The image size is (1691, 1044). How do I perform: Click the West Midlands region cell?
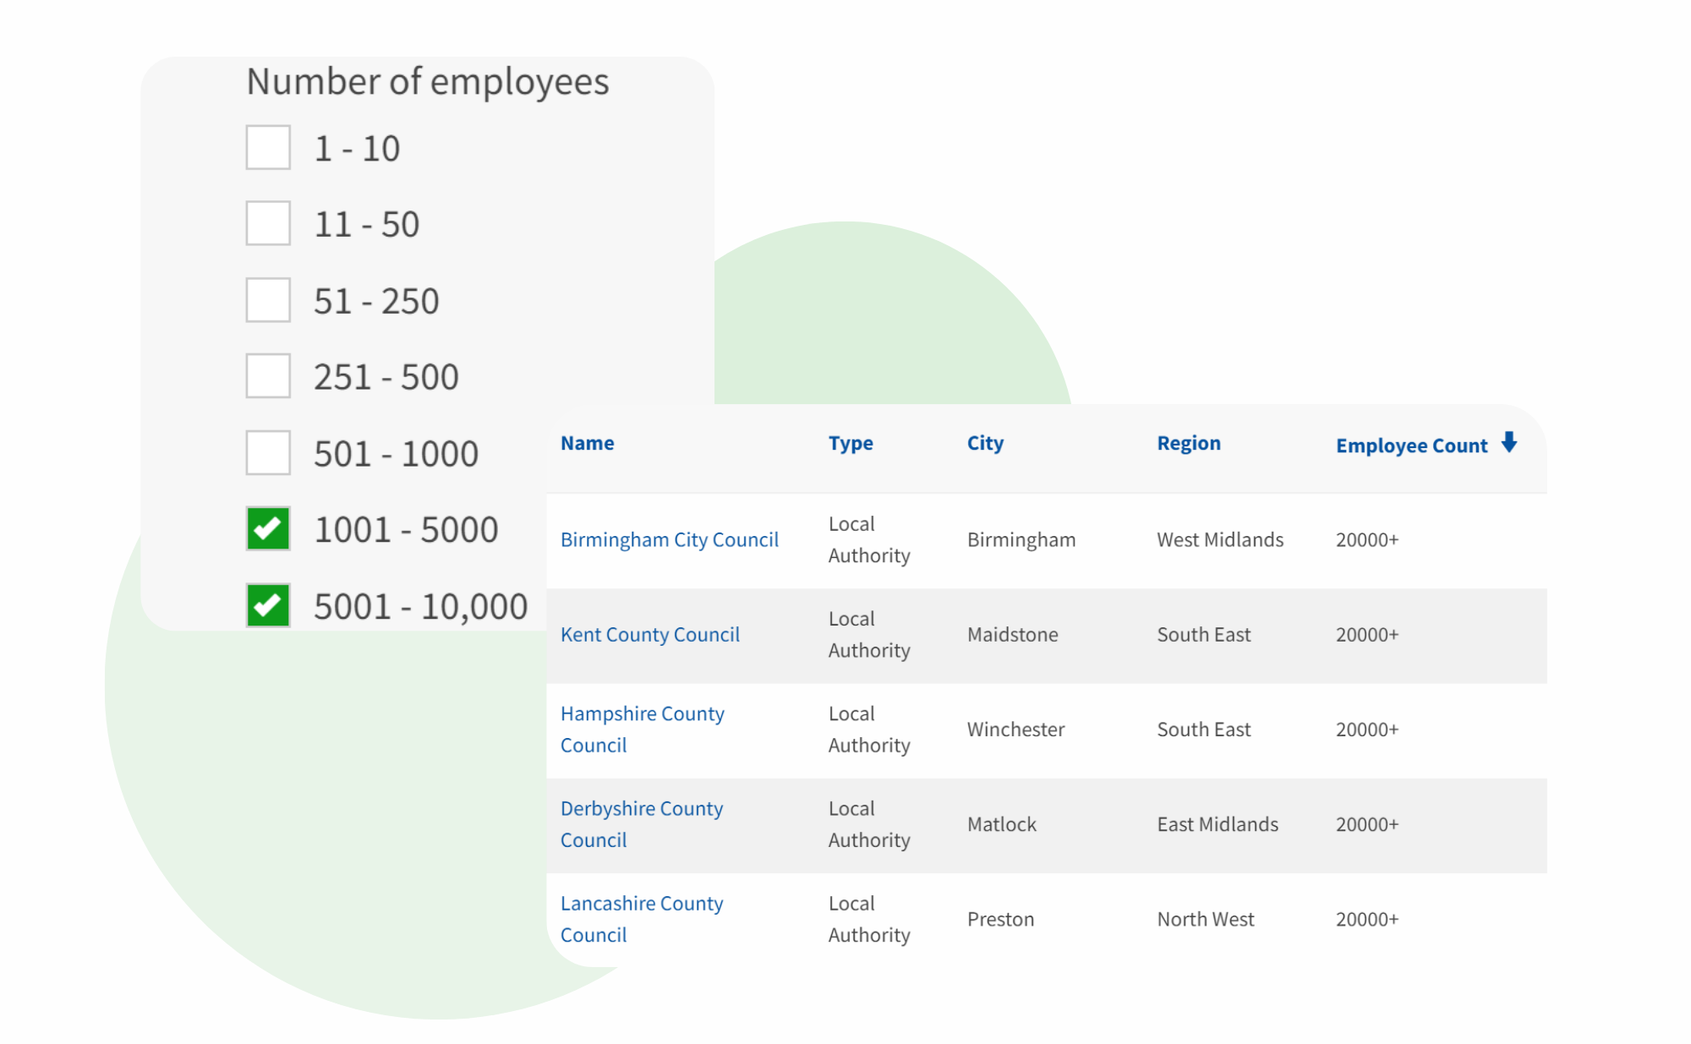pos(1220,539)
